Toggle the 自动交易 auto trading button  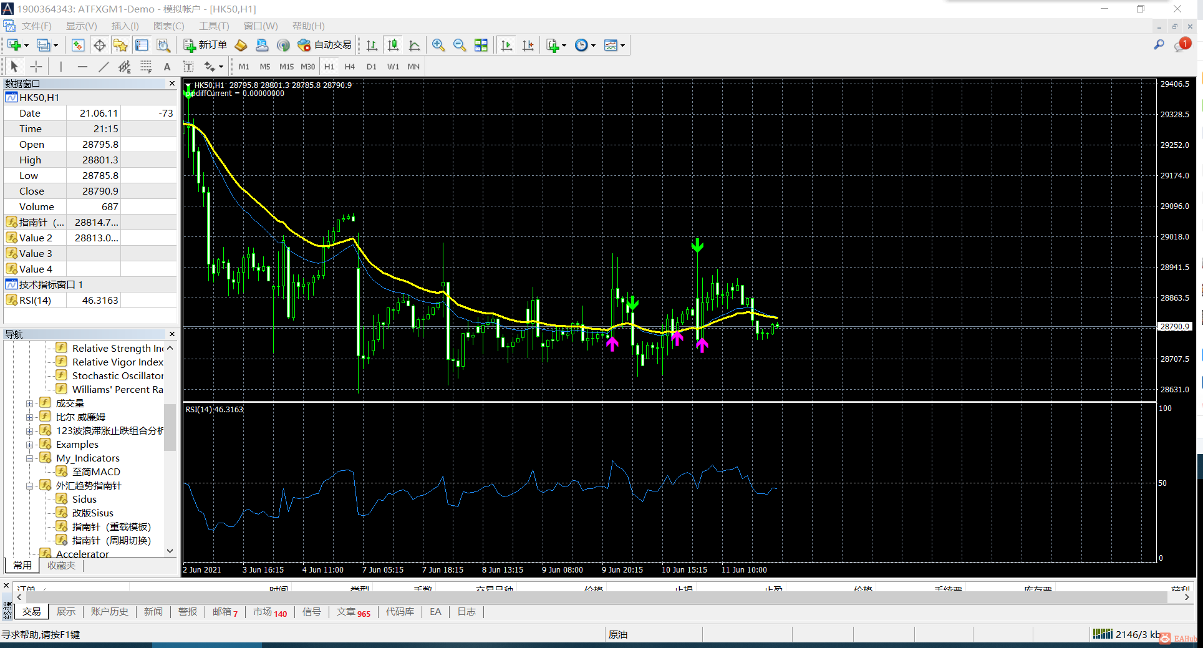pyautogui.click(x=325, y=45)
